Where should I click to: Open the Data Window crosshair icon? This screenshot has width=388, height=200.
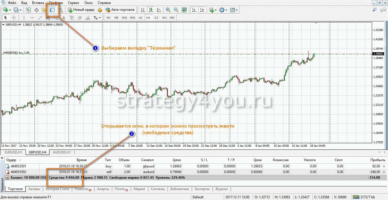pyautogui.click(x=37, y=10)
